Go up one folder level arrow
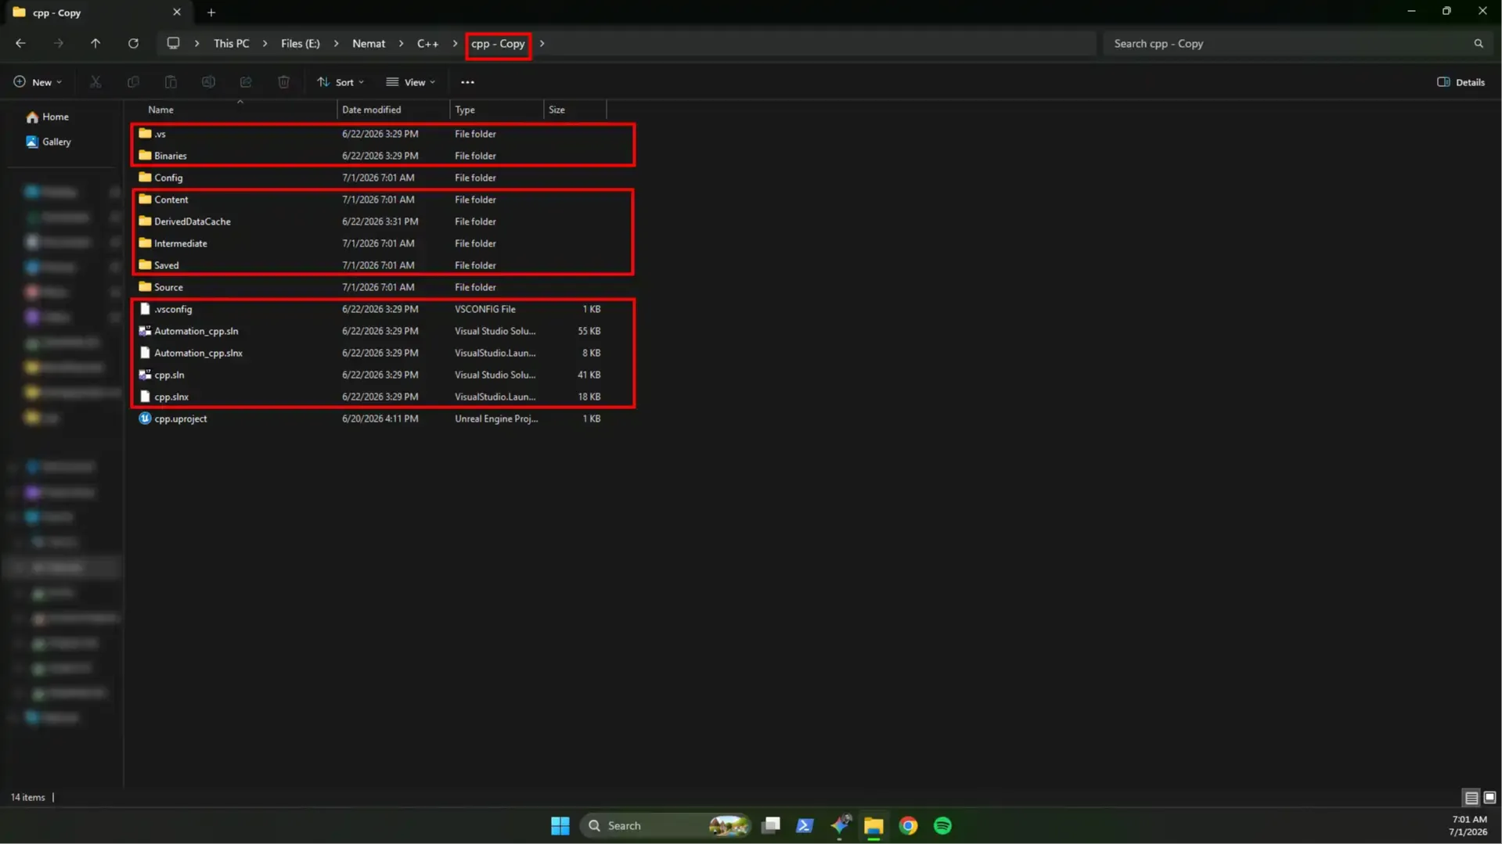1502x844 pixels. 95,44
